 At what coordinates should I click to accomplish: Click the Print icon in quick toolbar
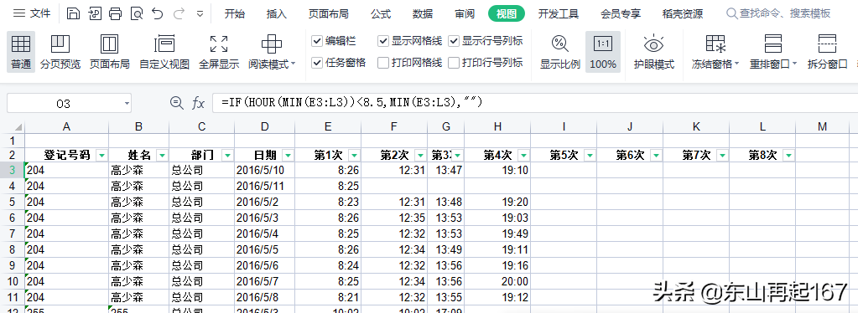pos(115,14)
